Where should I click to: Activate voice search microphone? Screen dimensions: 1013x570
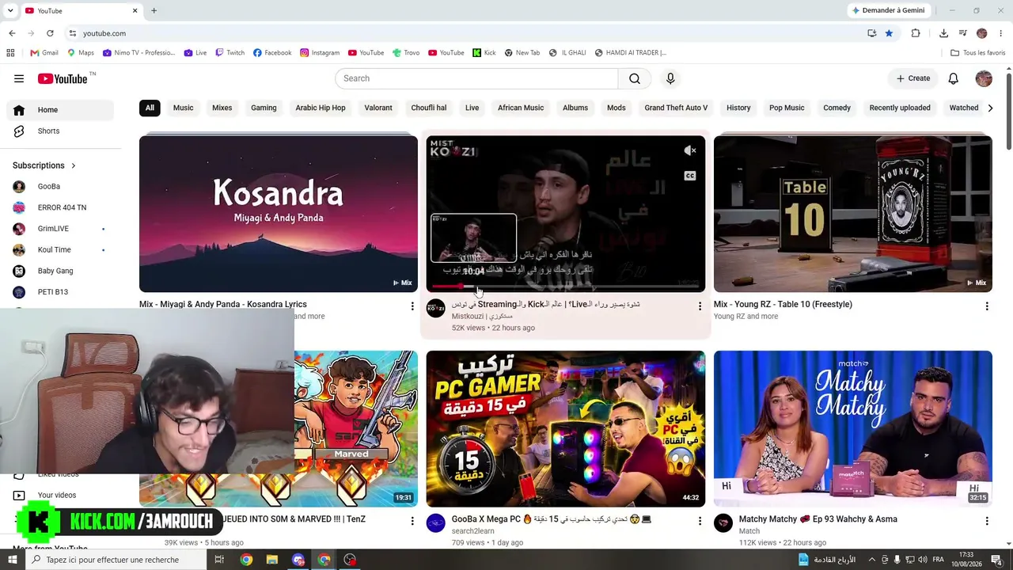coord(670,78)
